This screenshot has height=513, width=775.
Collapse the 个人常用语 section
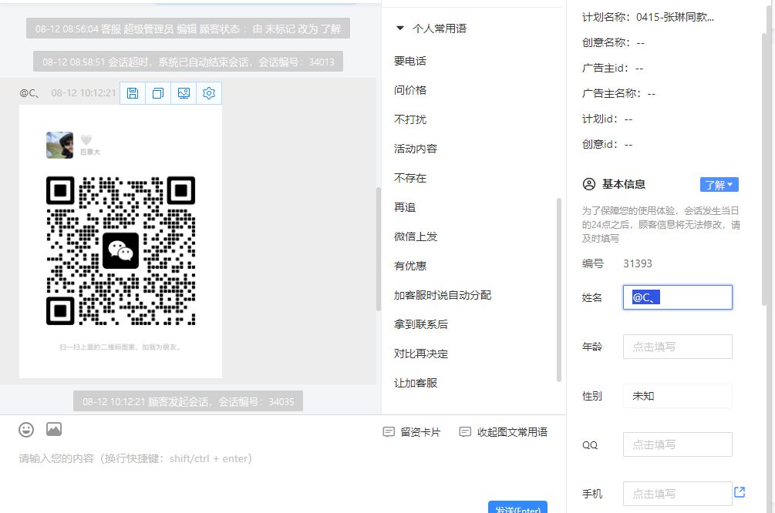pyautogui.click(x=400, y=28)
